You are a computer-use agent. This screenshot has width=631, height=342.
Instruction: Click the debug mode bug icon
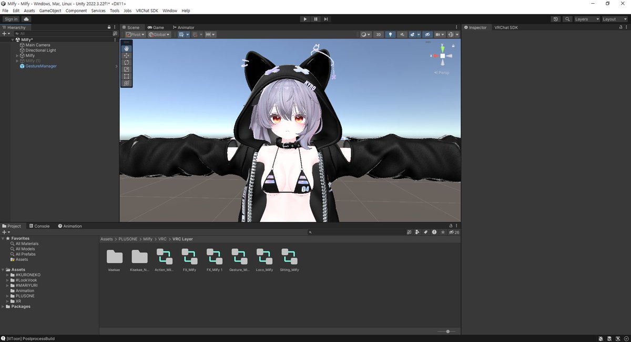coord(601,338)
